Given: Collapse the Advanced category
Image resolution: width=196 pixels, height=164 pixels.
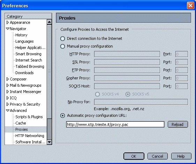Looking at the screenshot, I should pos(8,110).
